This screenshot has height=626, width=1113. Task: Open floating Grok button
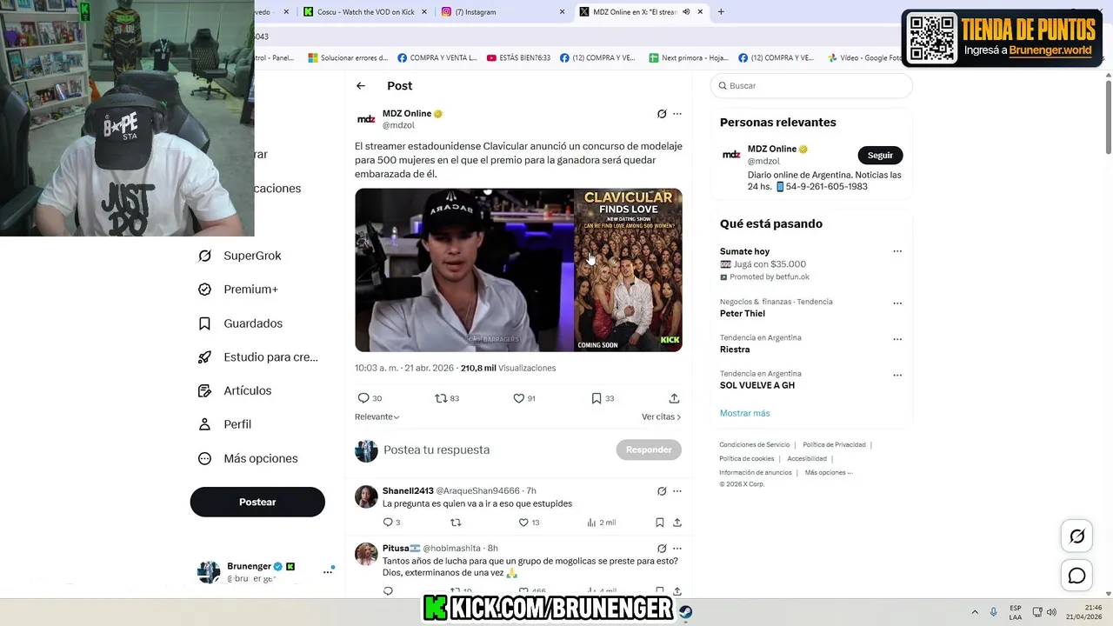(x=1077, y=536)
